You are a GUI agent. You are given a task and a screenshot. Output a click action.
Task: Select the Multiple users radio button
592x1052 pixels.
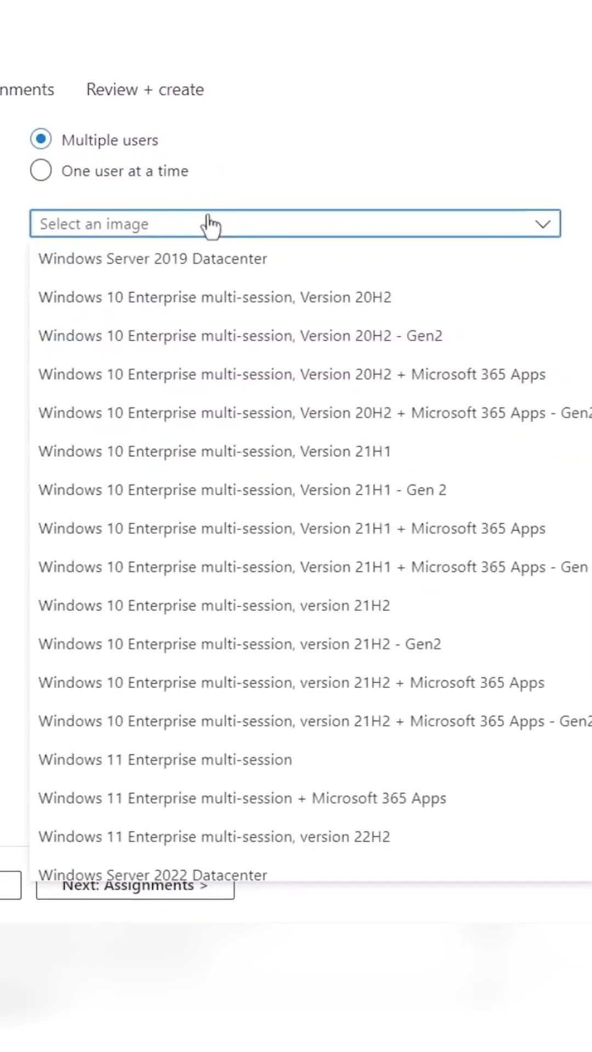[x=41, y=139]
